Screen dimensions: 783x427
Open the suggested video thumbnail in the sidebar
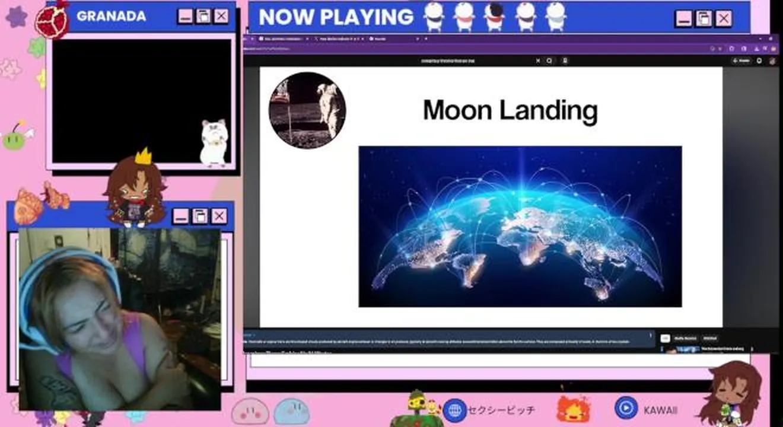point(682,350)
